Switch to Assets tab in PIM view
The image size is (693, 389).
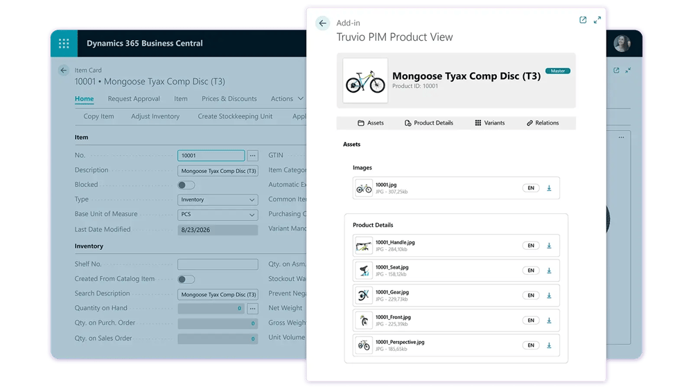point(370,123)
